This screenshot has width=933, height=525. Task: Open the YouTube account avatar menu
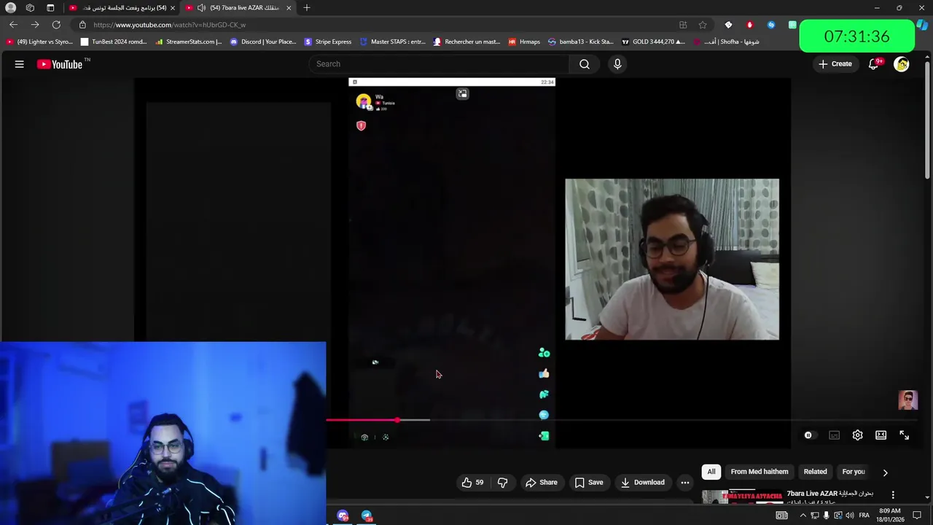pyautogui.click(x=902, y=64)
